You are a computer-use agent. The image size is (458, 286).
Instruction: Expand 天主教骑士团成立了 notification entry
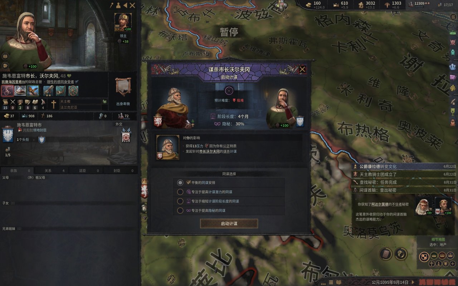click(404, 174)
